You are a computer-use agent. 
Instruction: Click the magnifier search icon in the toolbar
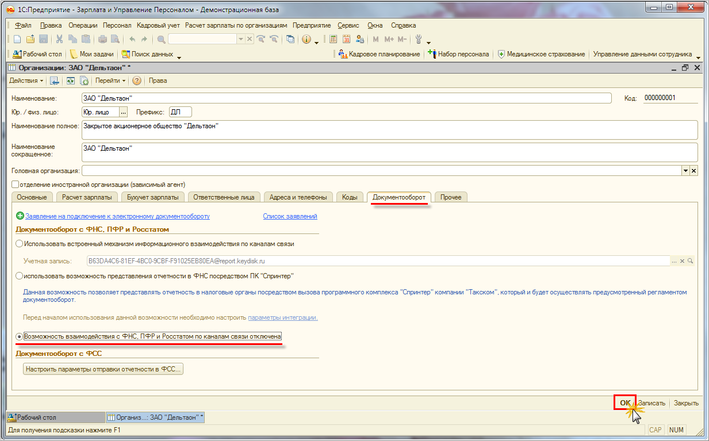161,39
